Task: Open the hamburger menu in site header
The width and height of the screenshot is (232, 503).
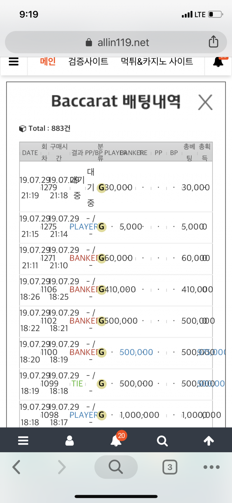Action: [x=14, y=62]
